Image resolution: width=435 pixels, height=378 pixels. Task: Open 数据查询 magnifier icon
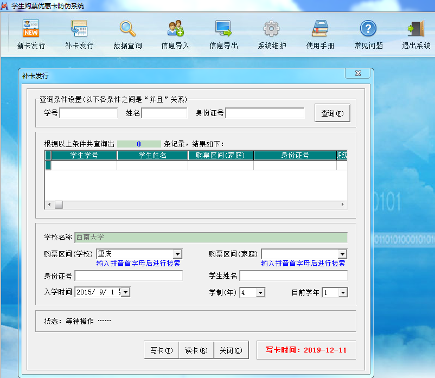coord(127,29)
